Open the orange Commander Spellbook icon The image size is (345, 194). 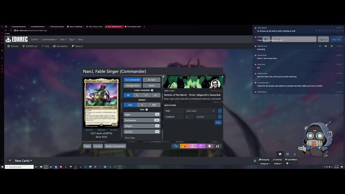click(184, 146)
